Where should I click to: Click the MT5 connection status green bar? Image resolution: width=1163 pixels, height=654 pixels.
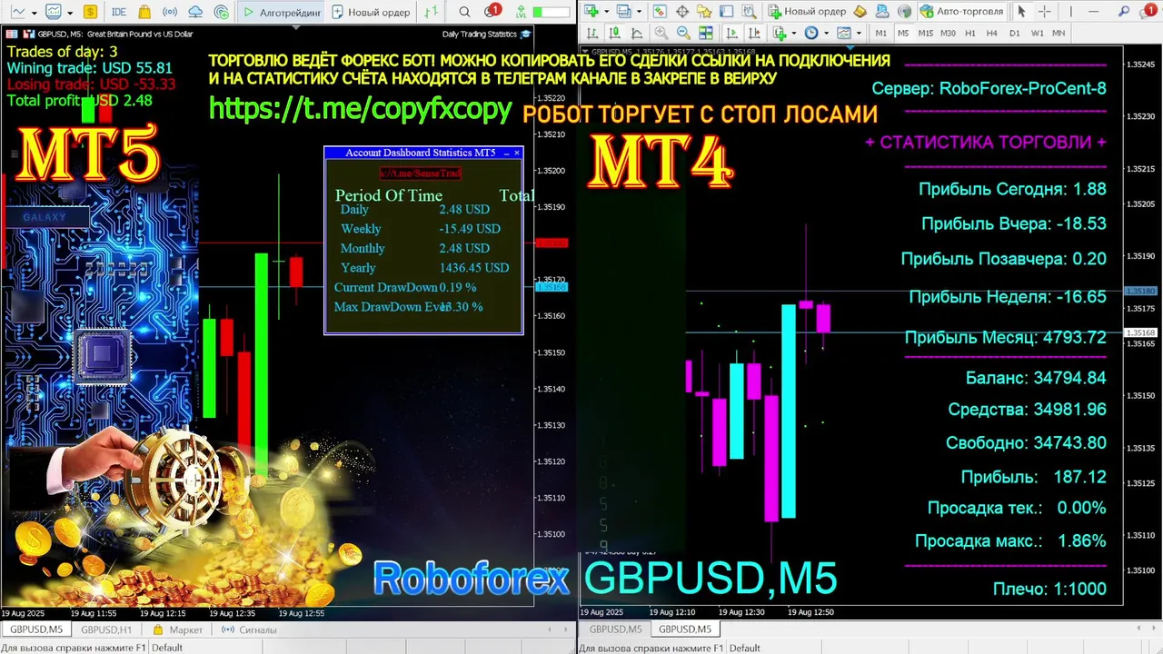click(x=551, y=13)
